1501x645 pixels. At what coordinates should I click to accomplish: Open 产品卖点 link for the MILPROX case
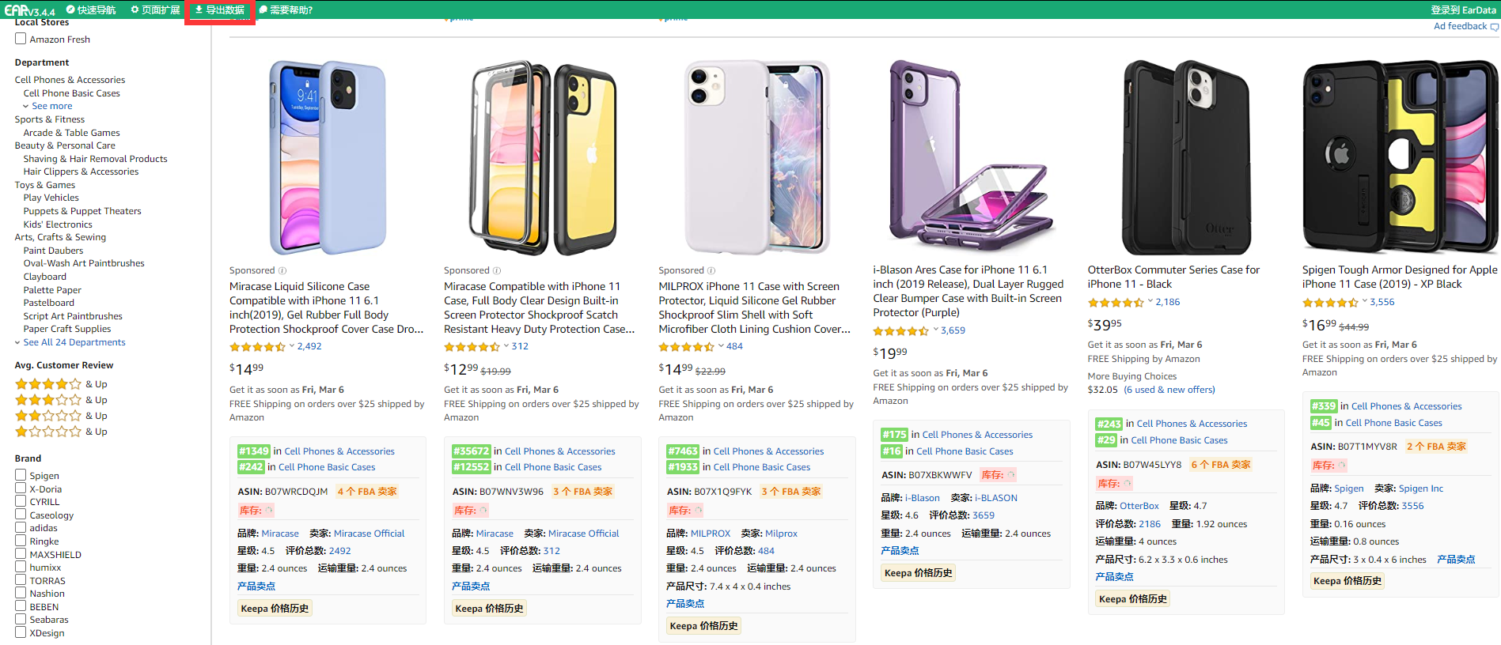tap(685, 603)
